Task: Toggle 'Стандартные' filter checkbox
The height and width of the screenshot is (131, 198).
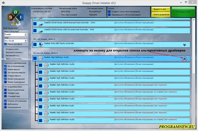Action: [5, 96]
